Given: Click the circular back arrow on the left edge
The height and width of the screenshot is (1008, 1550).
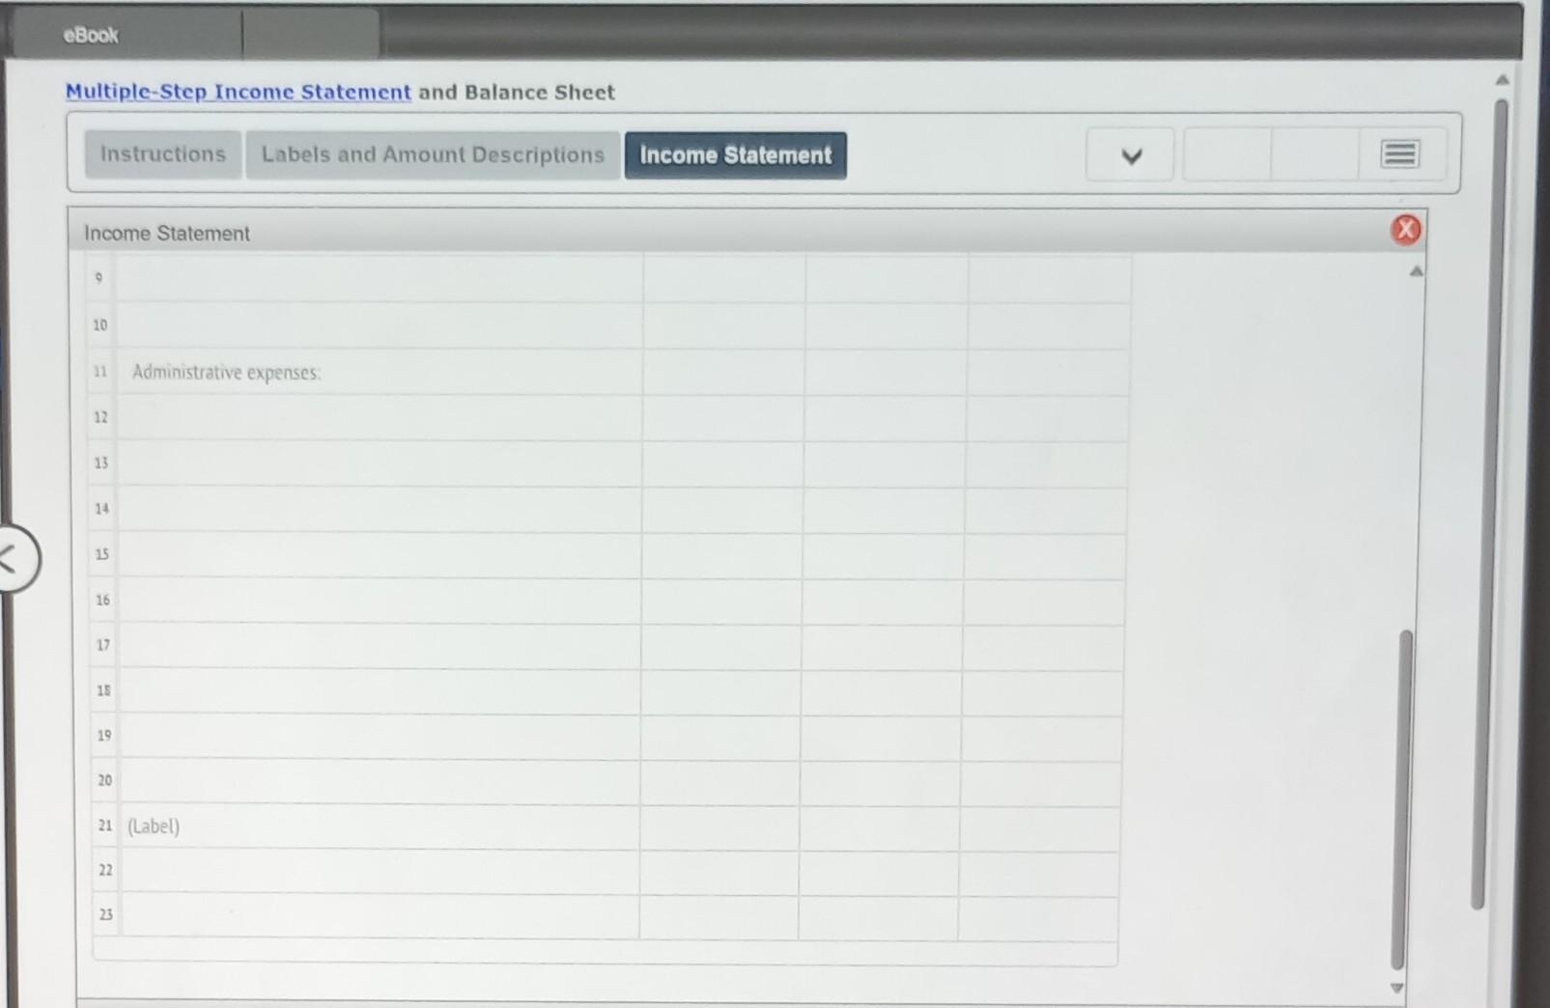Looking at the screenshot, I should pyautogui.click(x=12, y=559).
